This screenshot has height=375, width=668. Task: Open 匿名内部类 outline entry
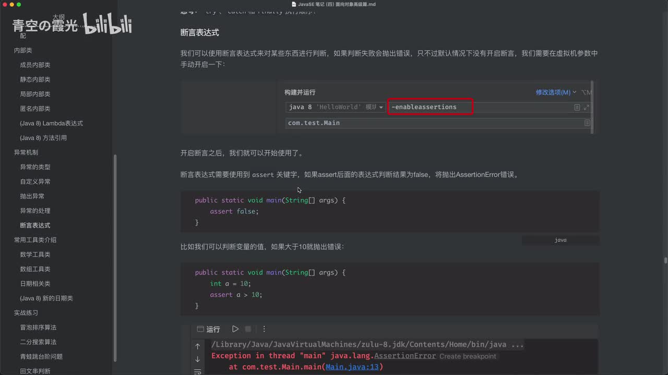pyautogui.click(x=35, y=109)
